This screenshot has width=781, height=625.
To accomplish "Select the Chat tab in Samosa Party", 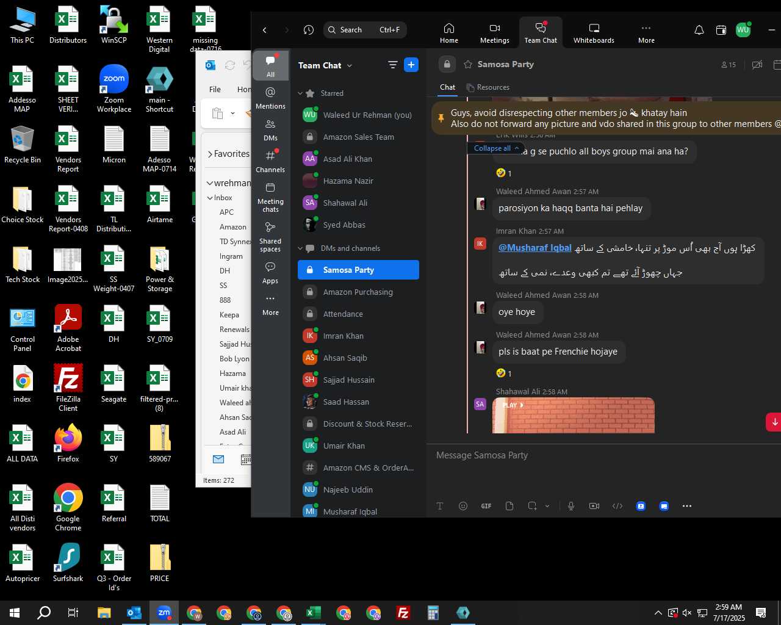I will pos(447,87).
